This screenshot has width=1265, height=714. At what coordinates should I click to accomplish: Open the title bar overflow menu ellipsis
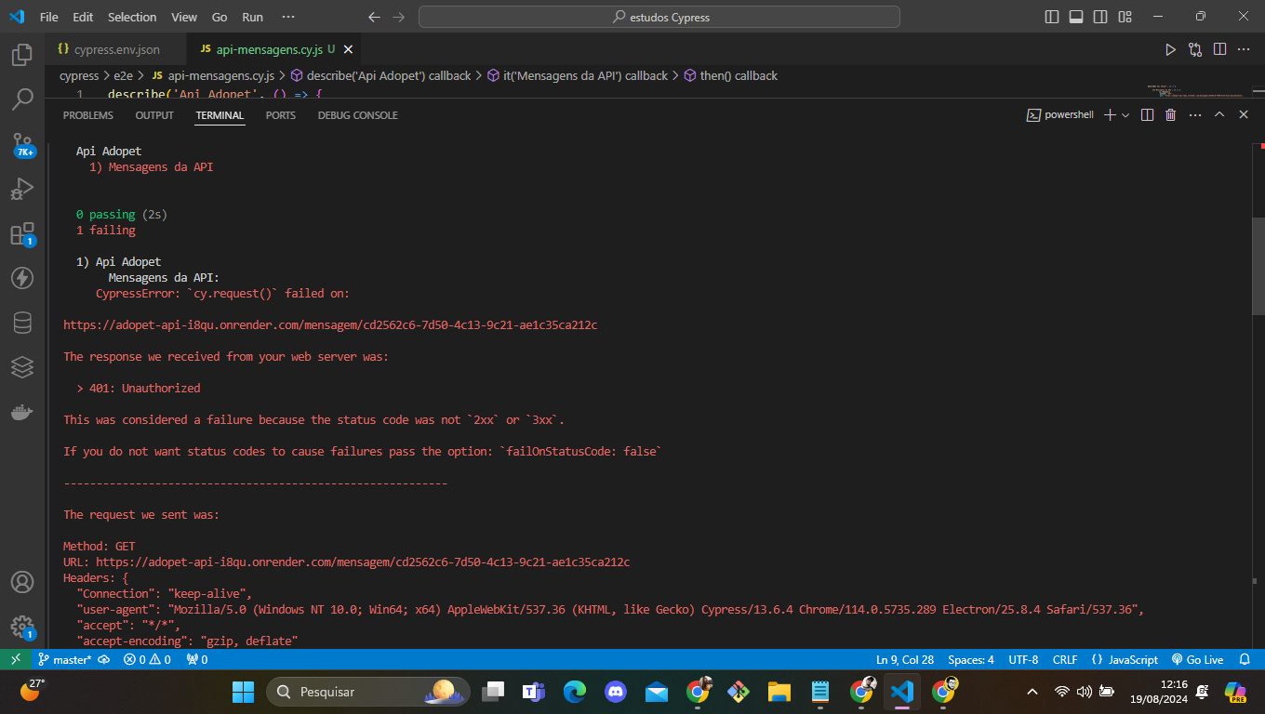287,17
